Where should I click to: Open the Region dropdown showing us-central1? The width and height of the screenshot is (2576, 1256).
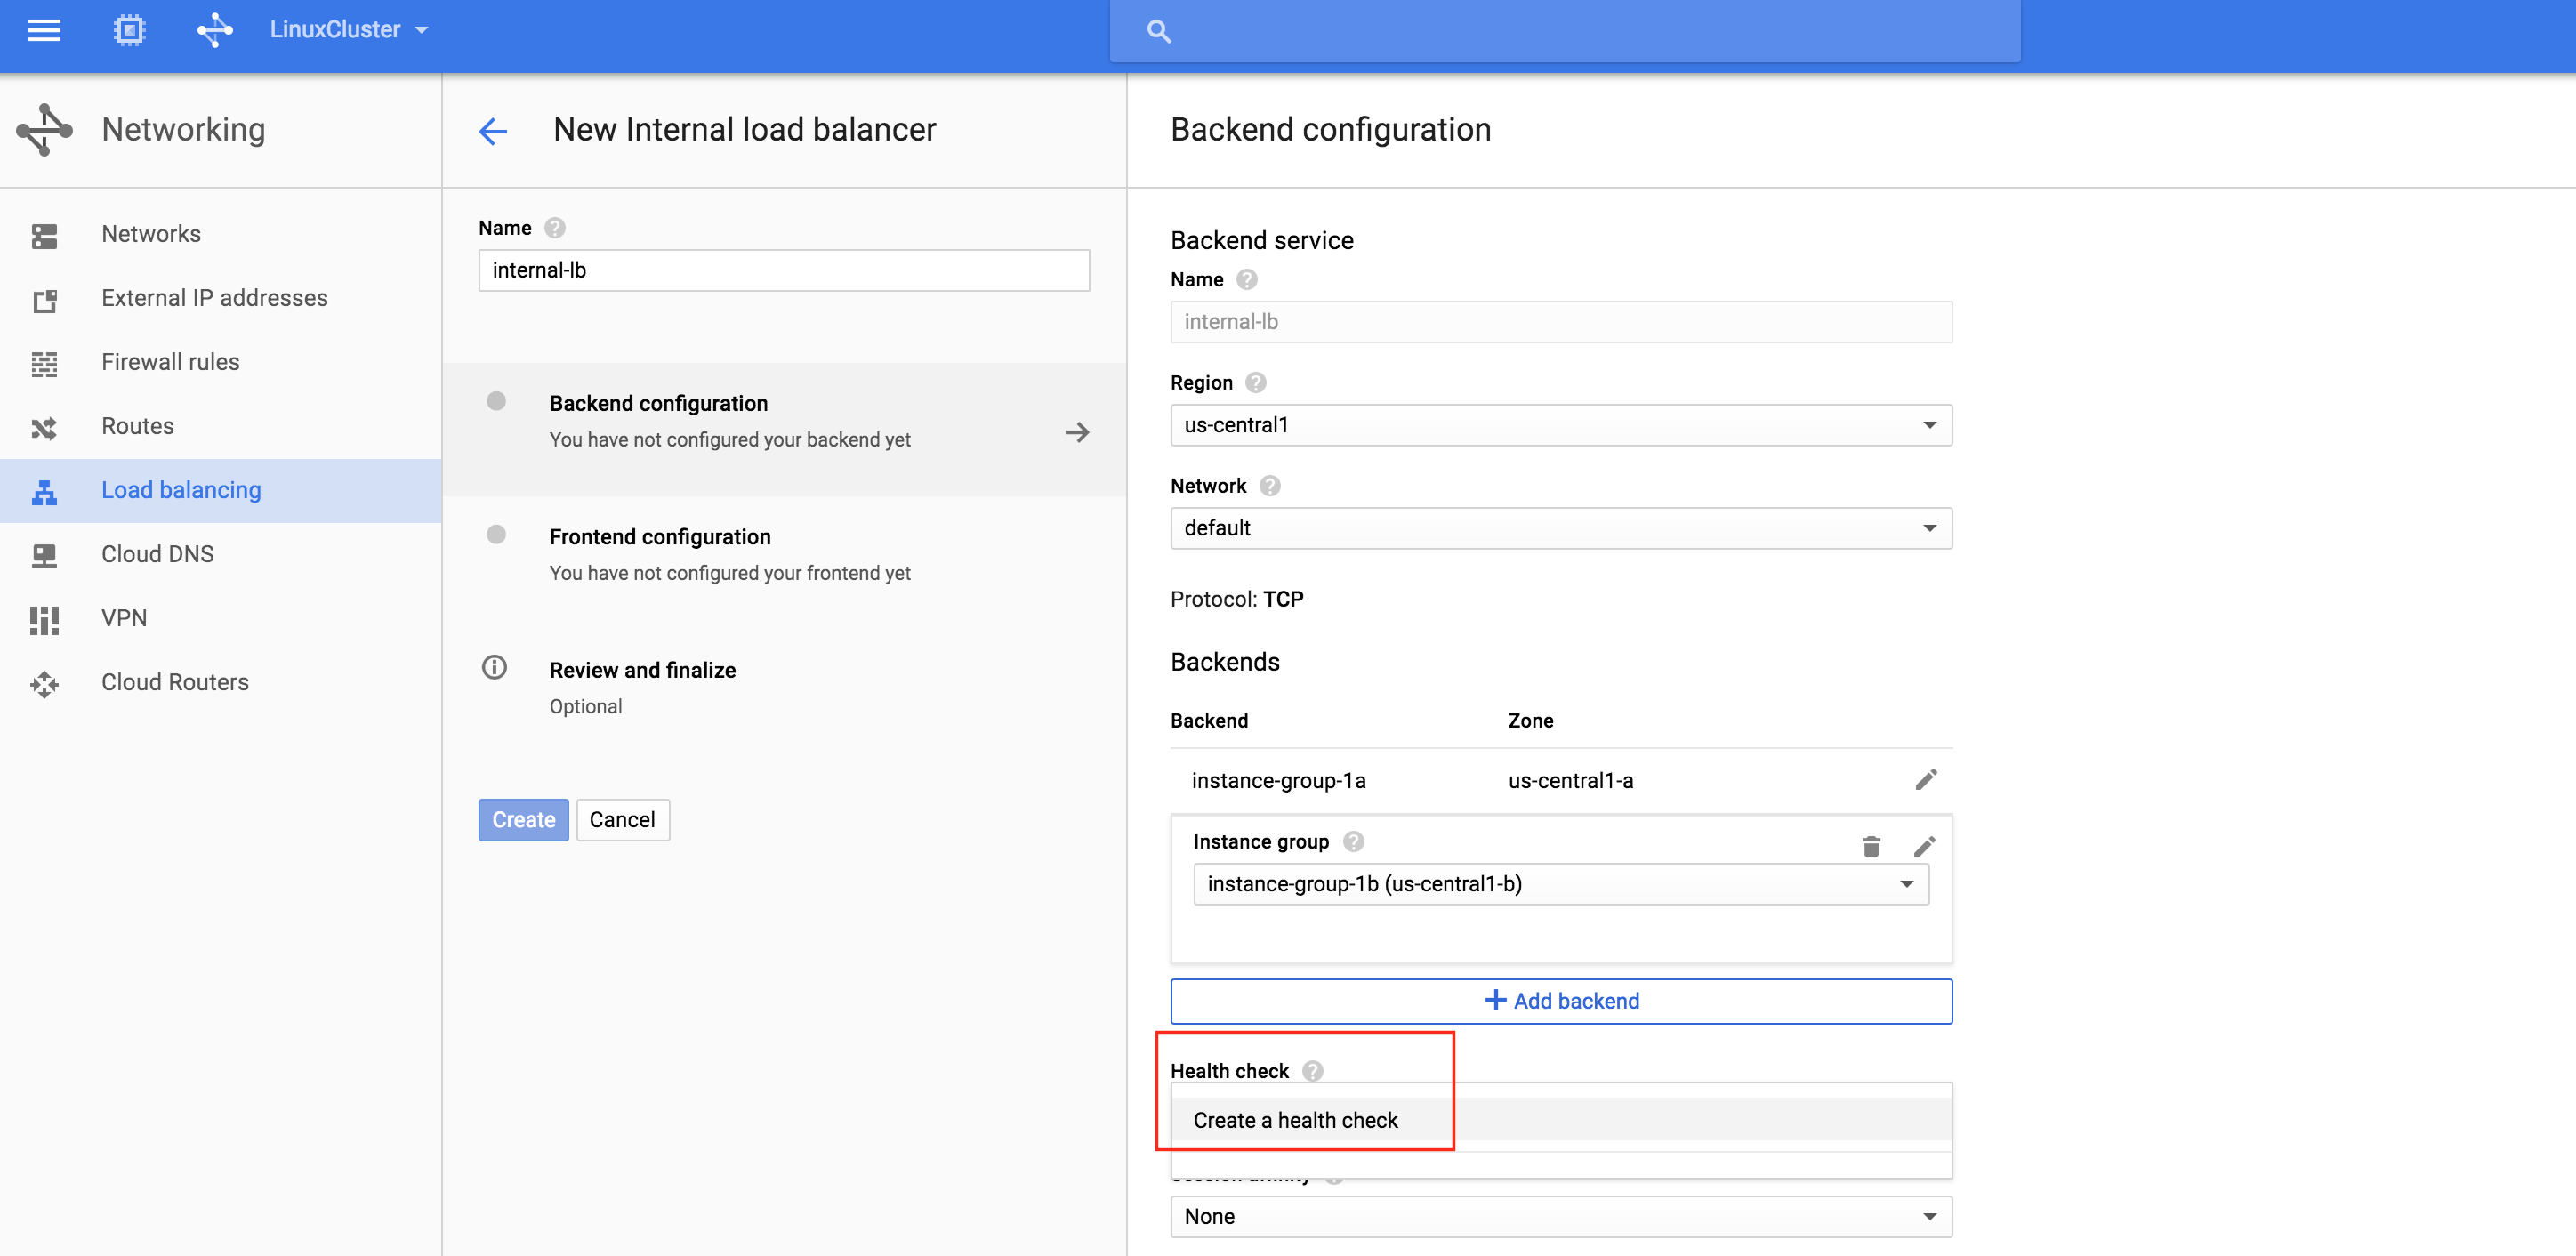[x=1561, y=425]
